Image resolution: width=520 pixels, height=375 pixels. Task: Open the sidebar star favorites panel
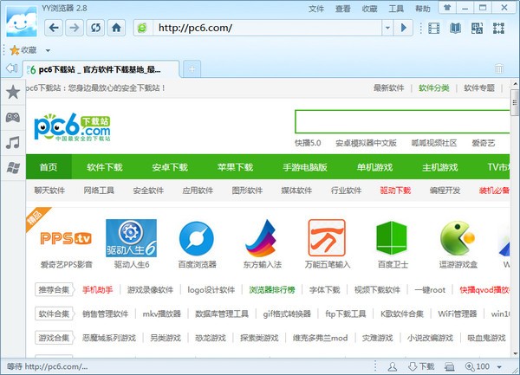click(x=13, y=92)
